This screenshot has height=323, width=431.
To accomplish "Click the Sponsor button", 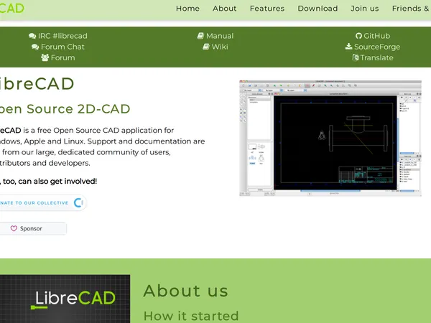I will click(33, 228).
